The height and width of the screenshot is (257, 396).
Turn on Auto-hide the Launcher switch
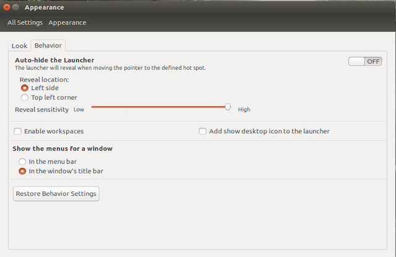pyautogui.click(x=364, y=61)
